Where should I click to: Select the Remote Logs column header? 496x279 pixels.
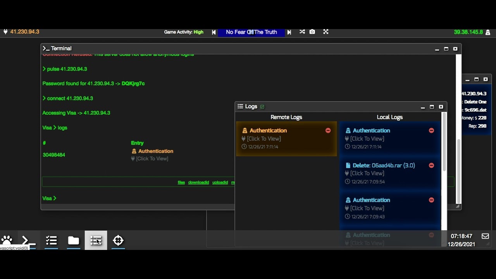286,117
